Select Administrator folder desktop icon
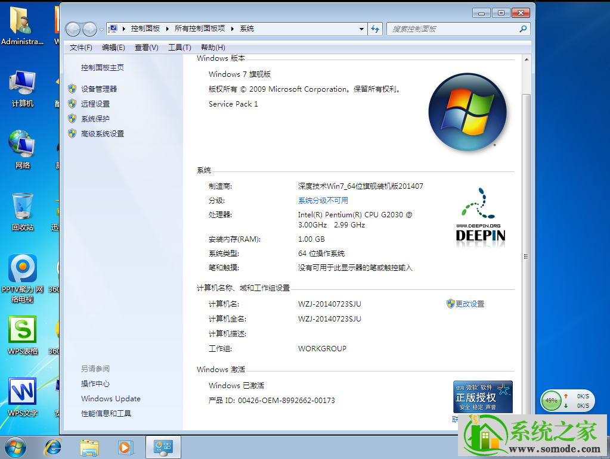This screenshot has height=459, width=610. (x=22, y=25)
